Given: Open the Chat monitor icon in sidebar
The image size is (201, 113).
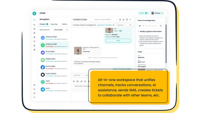Looking at the screenshot, I should (34, 20).
